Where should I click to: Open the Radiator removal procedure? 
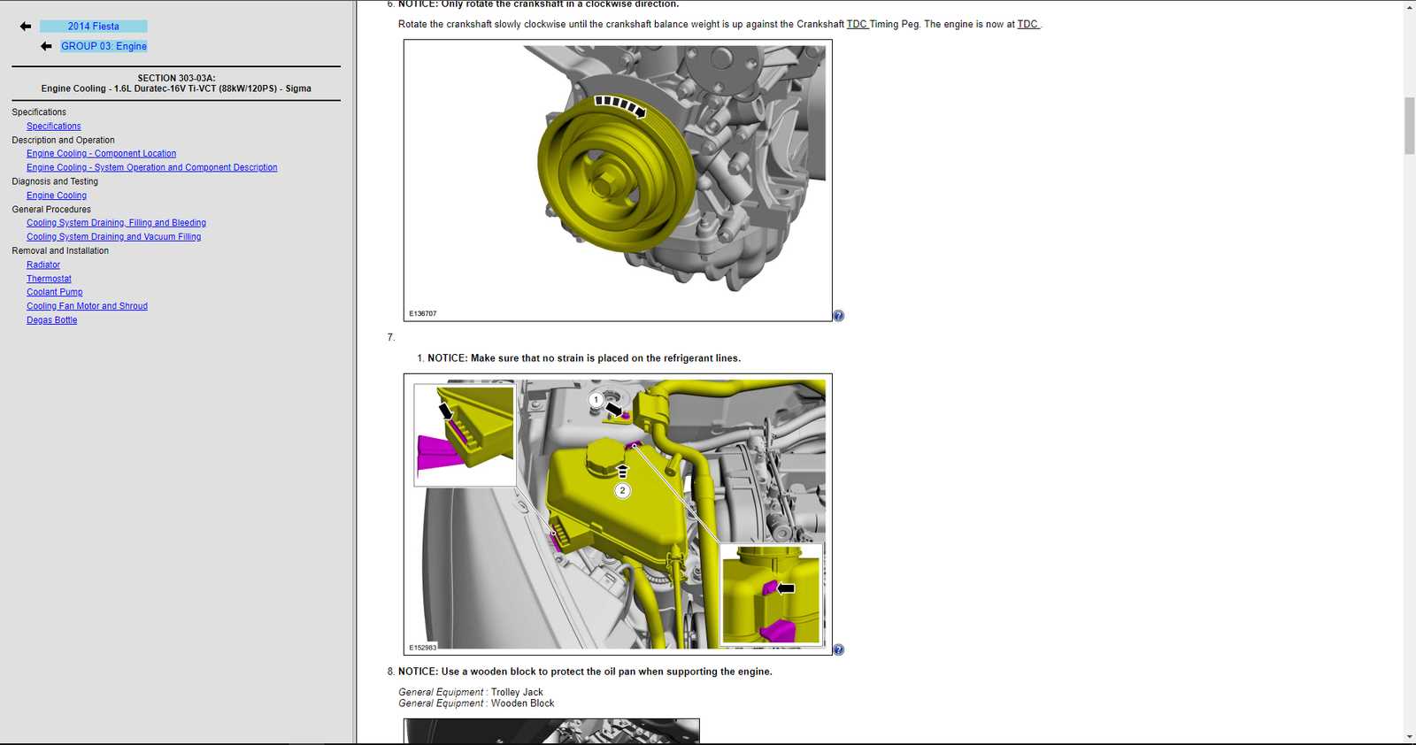(43, 265)
